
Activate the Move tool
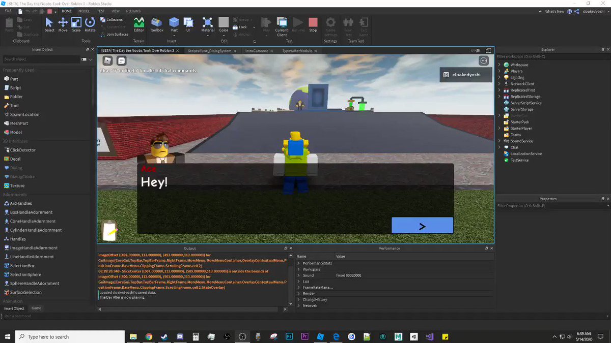pos(63,24)
